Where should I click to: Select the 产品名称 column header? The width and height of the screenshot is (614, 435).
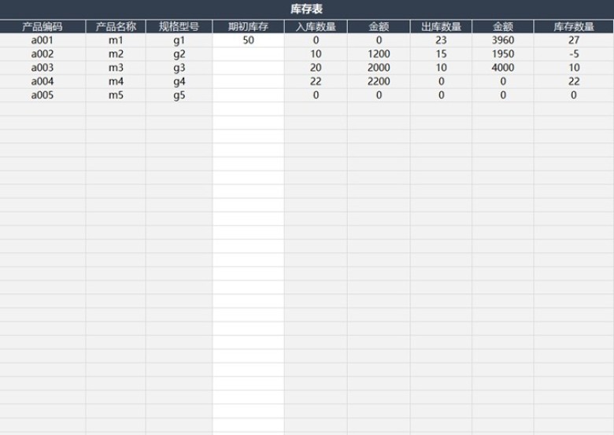[x=116, y=27]
